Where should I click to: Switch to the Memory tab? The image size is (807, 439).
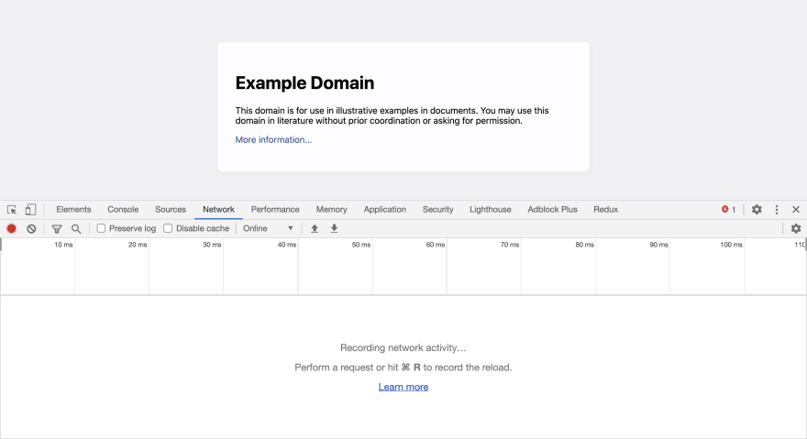pyautogui.click(x=331, y=210)
